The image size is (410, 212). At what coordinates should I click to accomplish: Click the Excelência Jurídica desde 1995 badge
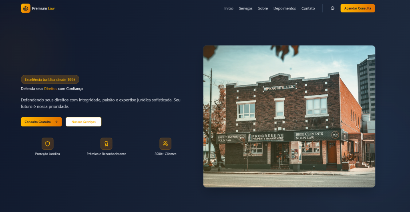pos(50,80)
